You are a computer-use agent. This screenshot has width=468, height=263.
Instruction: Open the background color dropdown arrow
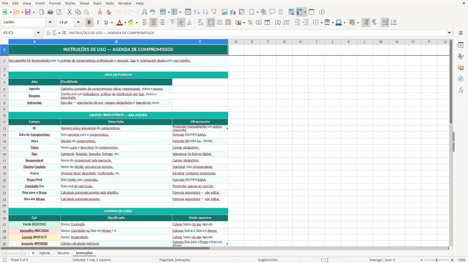(136, 23)
